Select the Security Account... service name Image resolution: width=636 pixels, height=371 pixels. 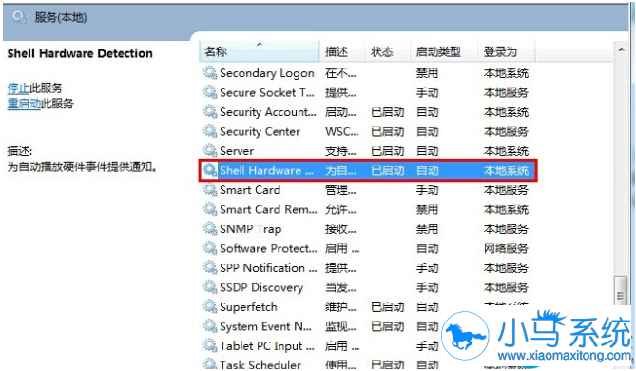click(268, 112)
